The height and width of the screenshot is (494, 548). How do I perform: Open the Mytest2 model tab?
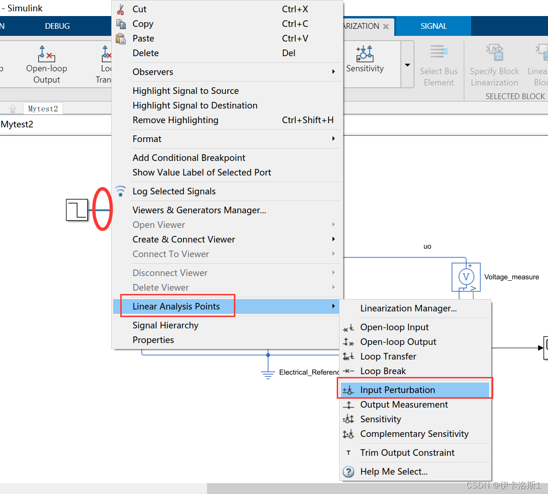tap(43, 109)
